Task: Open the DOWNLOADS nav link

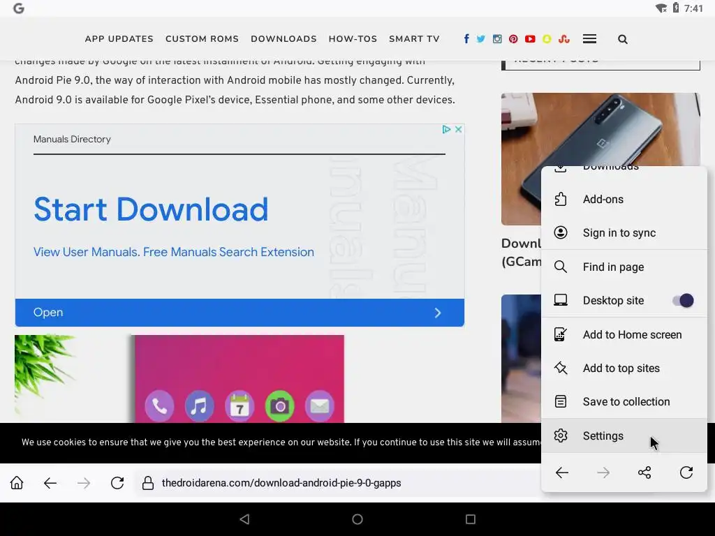Action: pos(283,39)
